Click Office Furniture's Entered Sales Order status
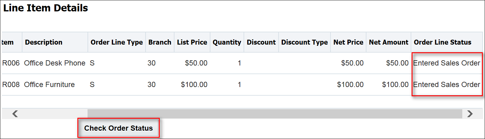Screen dimensions: 485x139 point(446,85)
